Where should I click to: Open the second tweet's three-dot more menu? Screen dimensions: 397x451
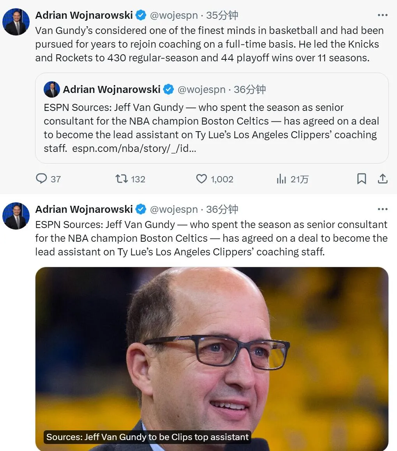click(383, 209)
